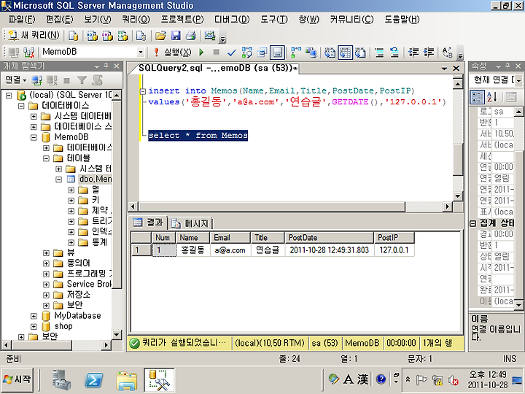Screen dimensions: 525x394
Task: Click Object Explorer filter funnel icon
Action: [x=82, y=80]
